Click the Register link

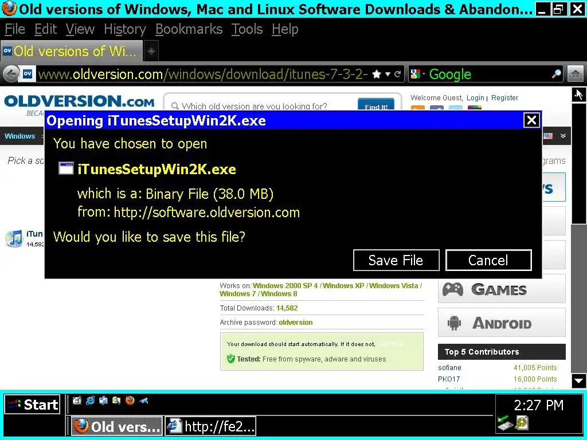click(504, 97)
